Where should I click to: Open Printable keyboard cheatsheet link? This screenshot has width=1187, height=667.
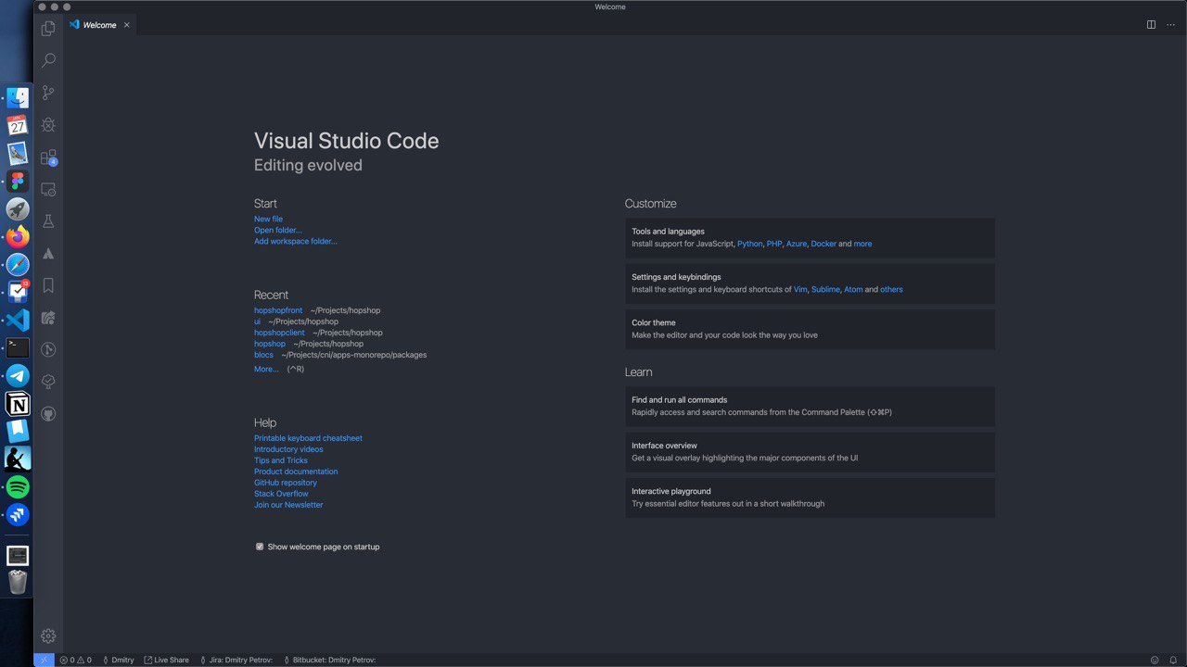(308, 438)
